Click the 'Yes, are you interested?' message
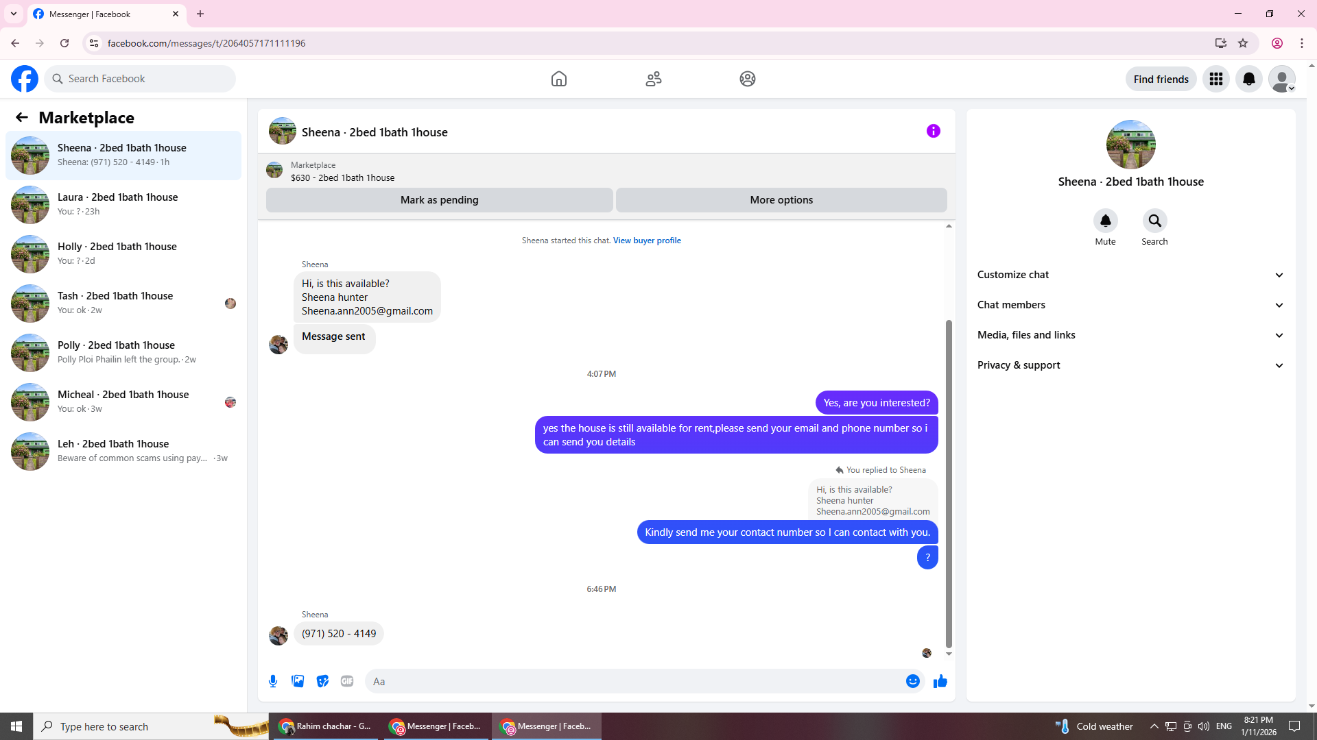 877,403
